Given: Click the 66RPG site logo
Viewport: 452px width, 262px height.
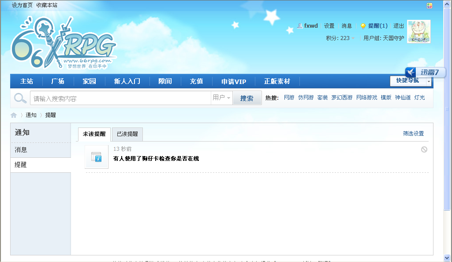Looking at the screenshot, I should pos(64,43).
